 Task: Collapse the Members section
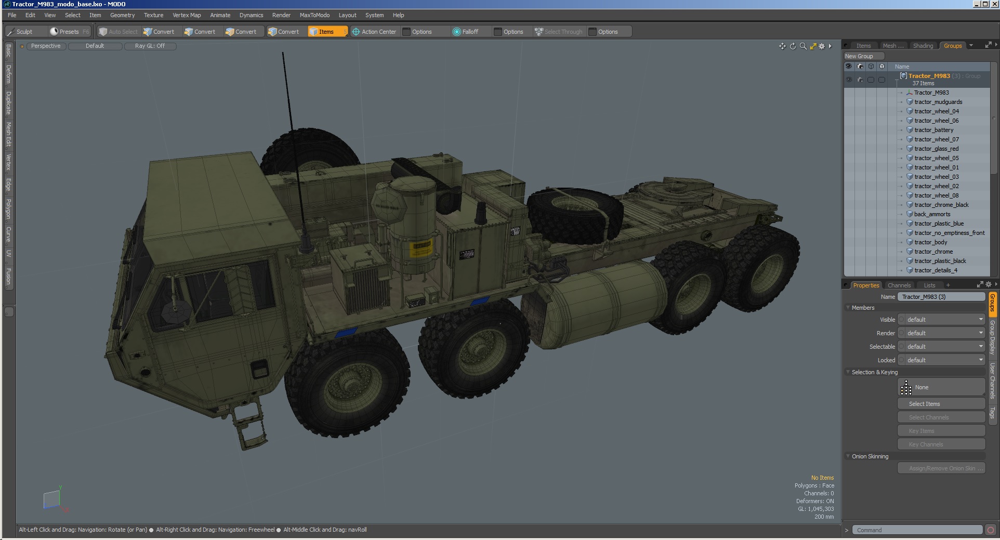(x=848, y=308)
